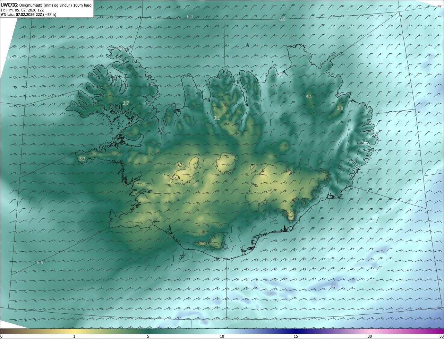
Task: Click the 10 tick on the color scale
Action: 222,336
